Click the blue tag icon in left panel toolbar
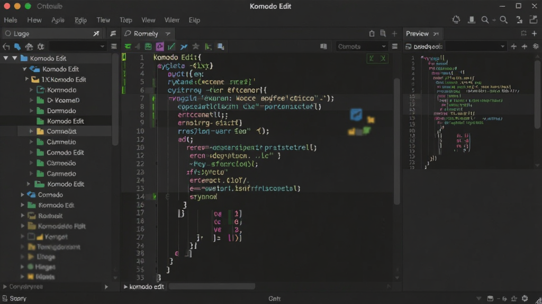 coord(17,46)
